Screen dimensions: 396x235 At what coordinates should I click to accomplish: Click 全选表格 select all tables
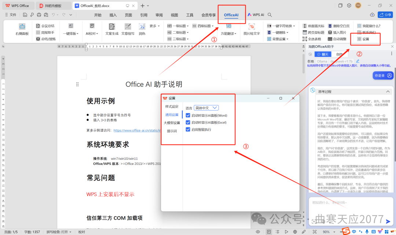pyautogui.click(x=312, y=39)
